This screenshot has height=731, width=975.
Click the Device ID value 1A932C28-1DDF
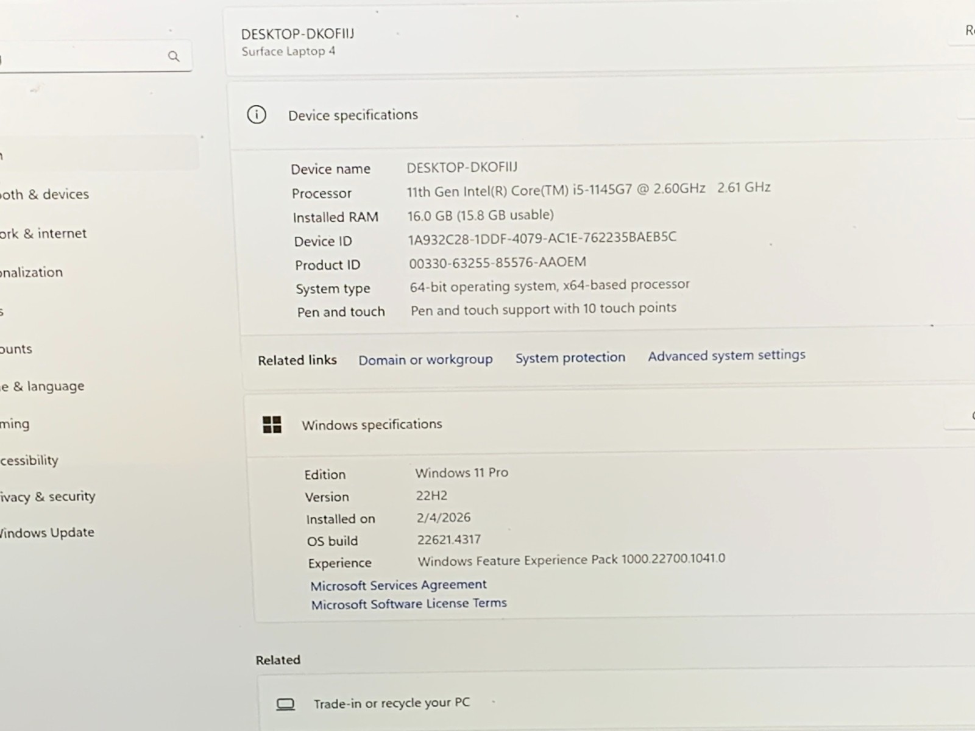tap(542, 238)
